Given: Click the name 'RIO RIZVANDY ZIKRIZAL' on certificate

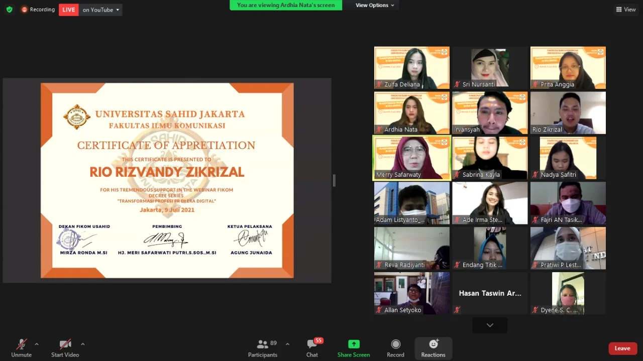Looking at the screenshot, I should coord(167,172).
